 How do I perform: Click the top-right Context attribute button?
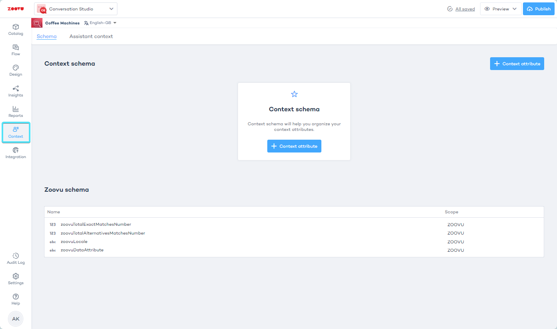point(517,64)
